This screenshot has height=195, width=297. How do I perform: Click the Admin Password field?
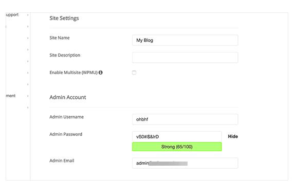point(177,136)
